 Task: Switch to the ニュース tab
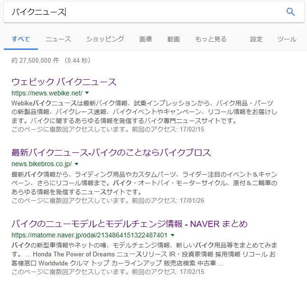(x=58, y=39)
